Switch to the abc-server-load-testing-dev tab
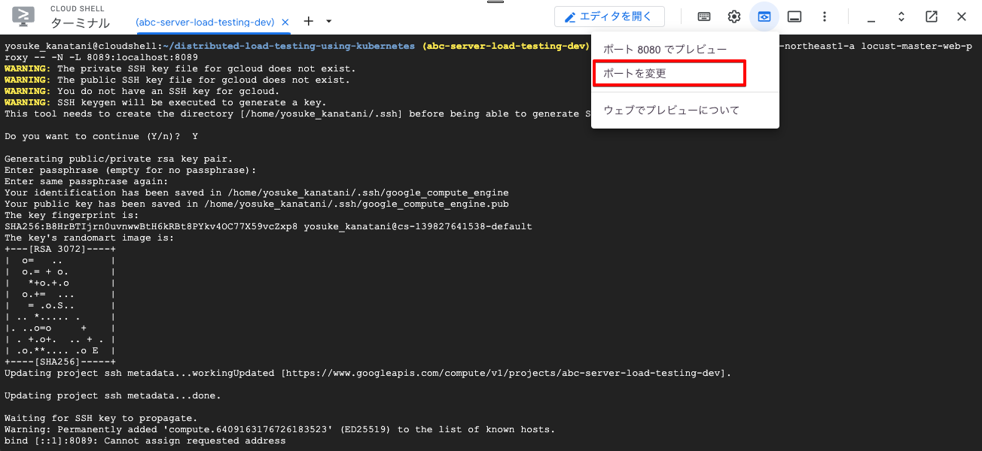This screenshot has width=982, height=451. pyautogui.click(x=204, y=22)
